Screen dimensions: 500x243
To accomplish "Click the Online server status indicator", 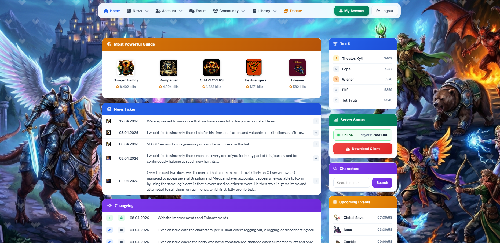I will click(x=345, y=135).
